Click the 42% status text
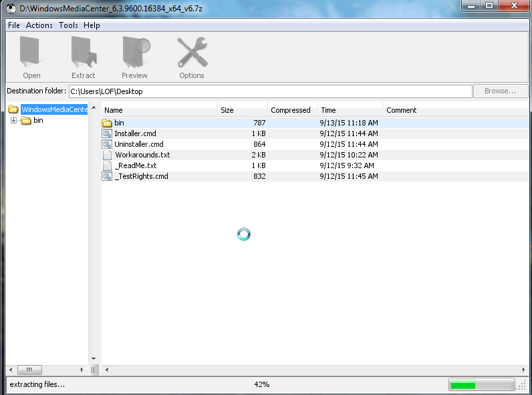The height and width of the screenshot is (395, 532). [x=261, y=384]
